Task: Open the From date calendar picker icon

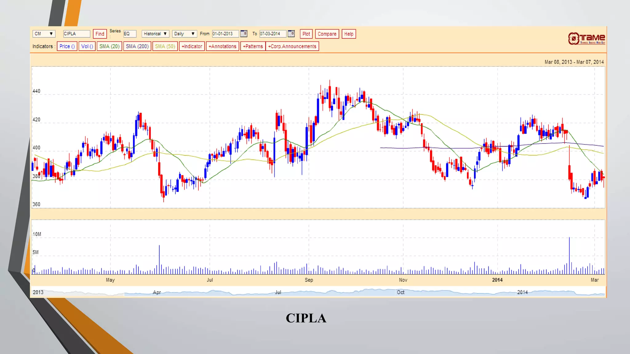Action: point(244,33)
